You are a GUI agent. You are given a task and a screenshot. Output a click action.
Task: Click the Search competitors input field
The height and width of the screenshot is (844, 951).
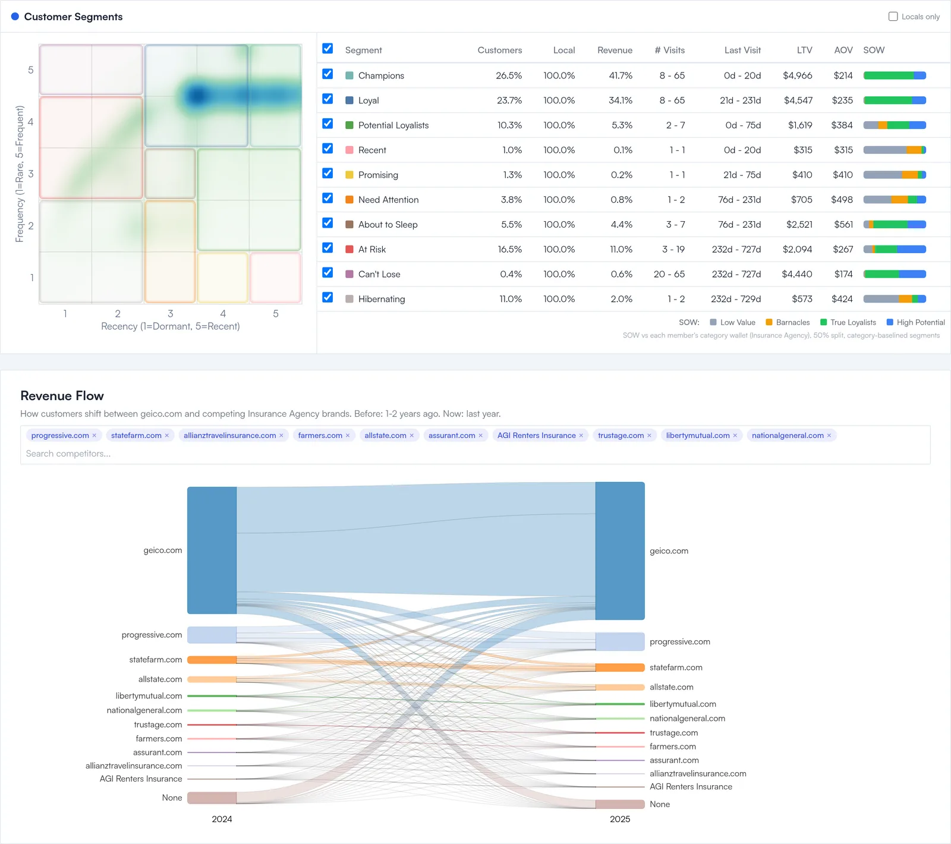click(475, 454)
